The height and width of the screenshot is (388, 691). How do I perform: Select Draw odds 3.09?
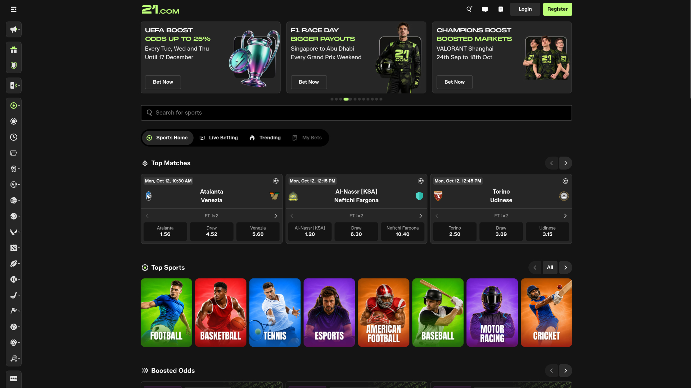coord(501,231)
